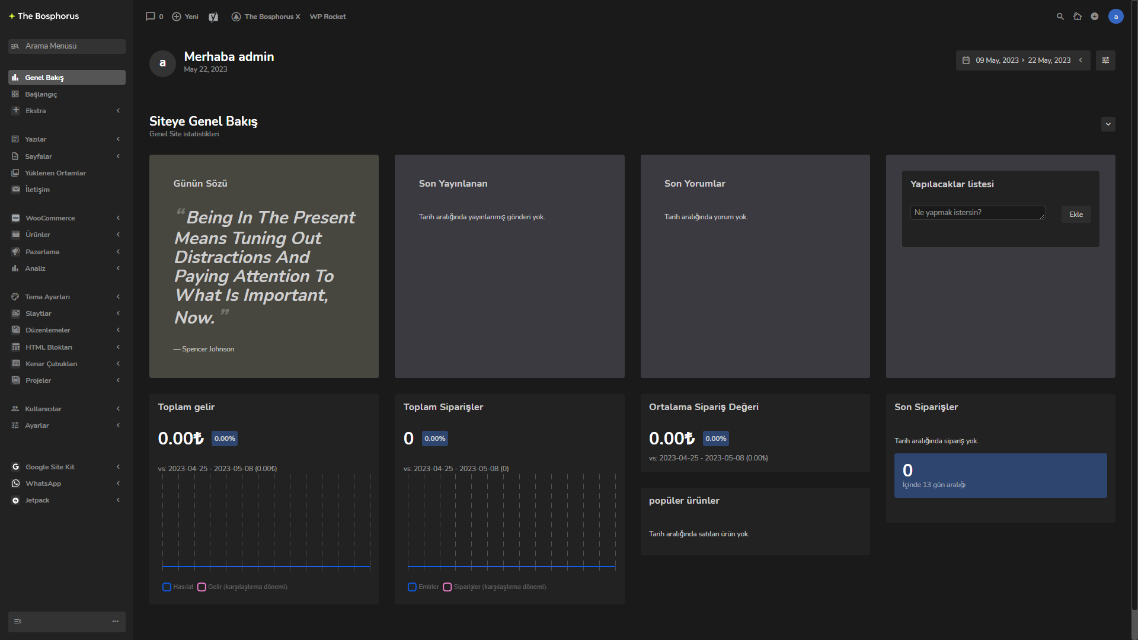Expand the Sayfalar submenu arrow
The width and height of the screenshot is (1138, 640).
click(118, 156)
